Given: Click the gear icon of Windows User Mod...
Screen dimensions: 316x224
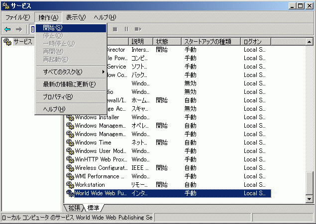Looking at the screenshot, I should click(x=70, y=151).
